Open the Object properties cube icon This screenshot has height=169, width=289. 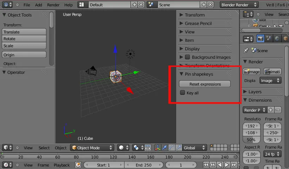285,38
